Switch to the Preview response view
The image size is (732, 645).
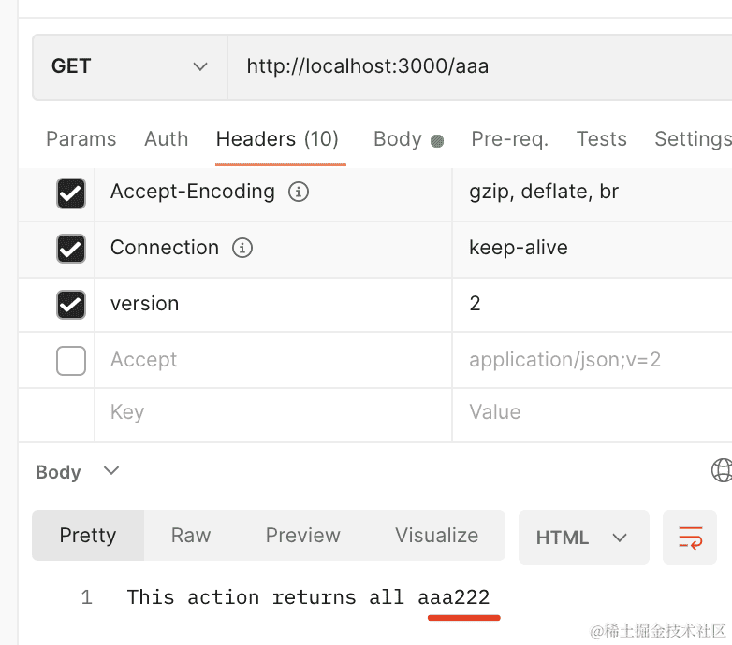click(302, 536)
